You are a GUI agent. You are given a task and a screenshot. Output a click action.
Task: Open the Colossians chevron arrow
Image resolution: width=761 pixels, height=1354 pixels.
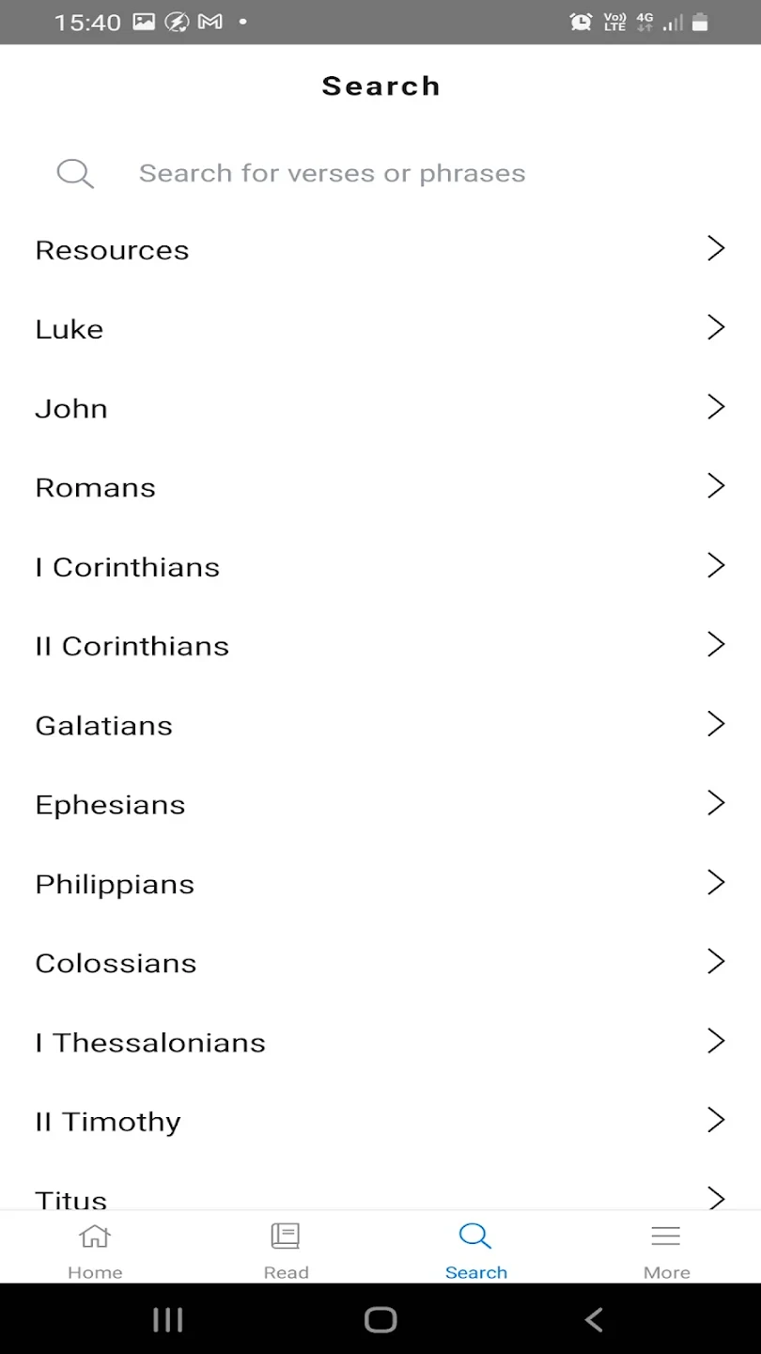(716, 962)
